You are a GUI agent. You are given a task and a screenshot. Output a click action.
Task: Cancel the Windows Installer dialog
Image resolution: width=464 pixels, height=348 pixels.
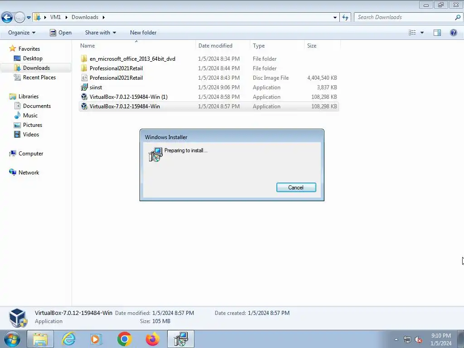296,187
